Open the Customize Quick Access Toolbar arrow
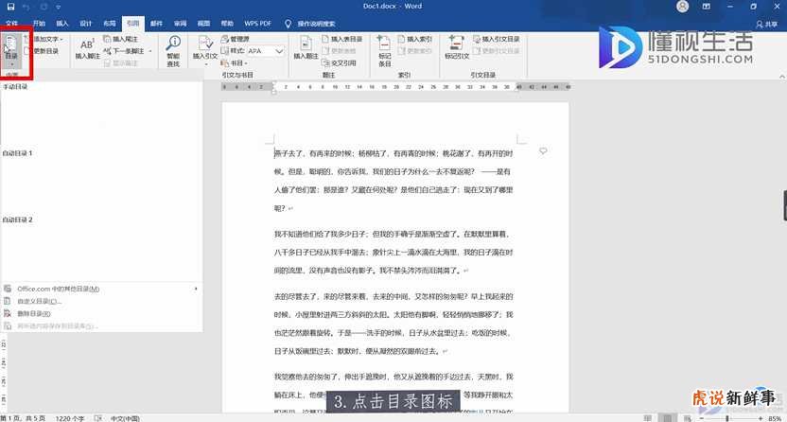The image size is (787, 422). pyautogui.click(x=59, y=7)
